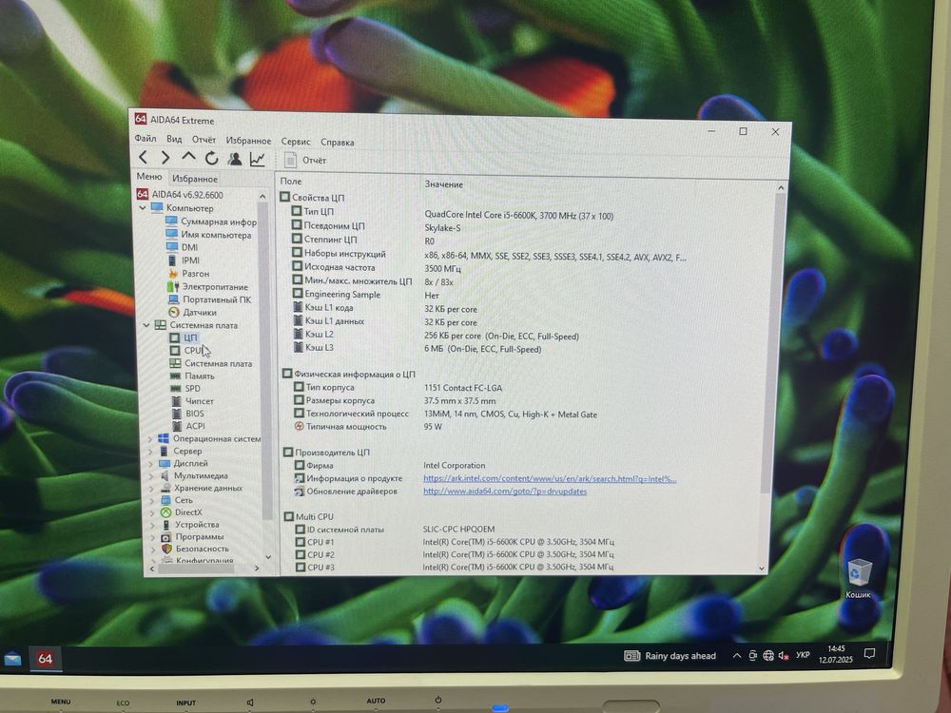This screenshot has height=713, width=951.
Task: Click the AIDA64 taskbar icon
Action: [45, 659]
